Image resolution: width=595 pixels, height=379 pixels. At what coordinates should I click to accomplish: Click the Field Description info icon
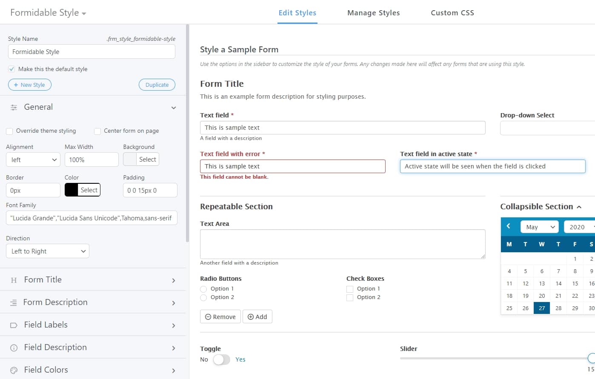14,348
